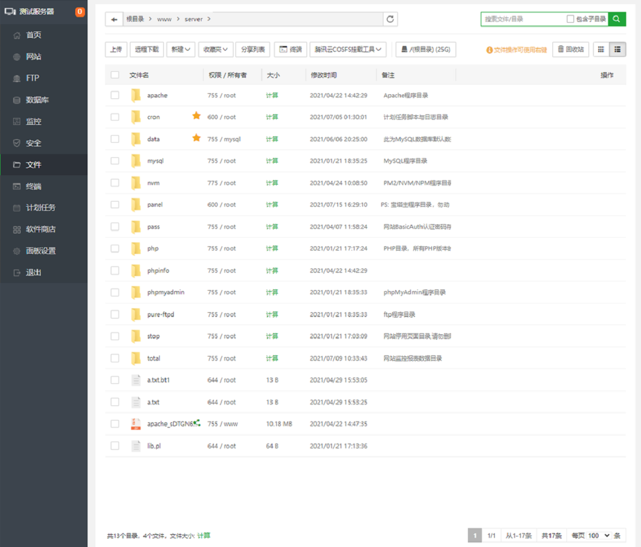641x547 pixels.
Task: Switch to list view layout
Action: click(618, 50)
